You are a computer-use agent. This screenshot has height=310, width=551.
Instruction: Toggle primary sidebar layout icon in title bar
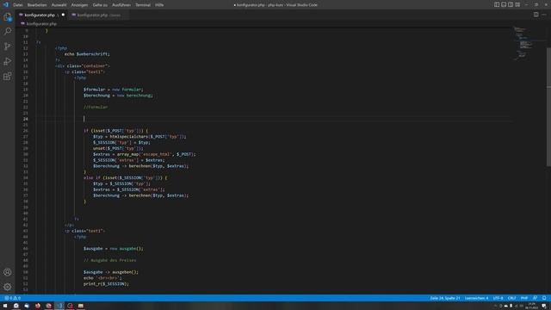(497, 5)
